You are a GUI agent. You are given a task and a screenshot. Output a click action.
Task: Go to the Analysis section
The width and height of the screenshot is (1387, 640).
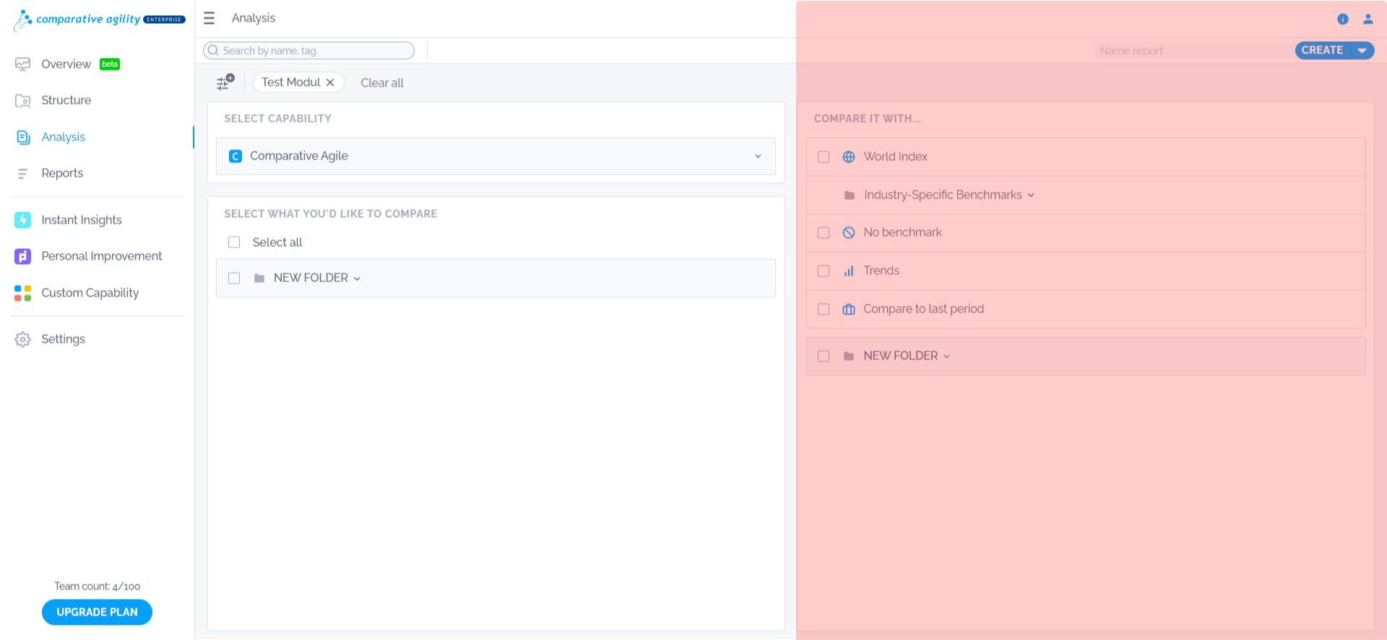point(63,137)
